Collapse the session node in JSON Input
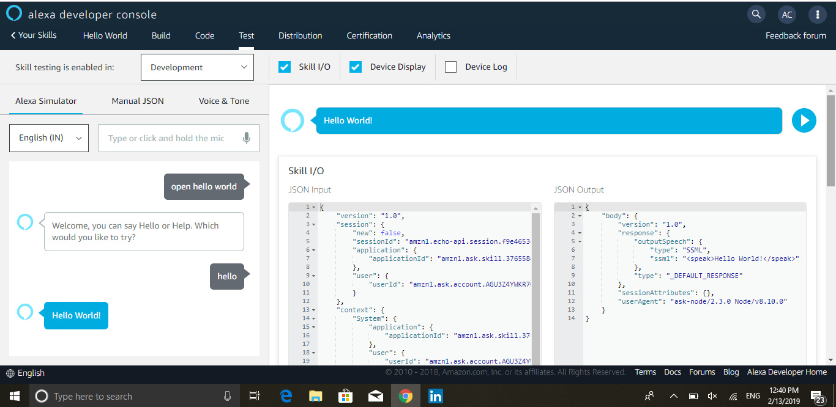The image size is (836, 407). tap(314, 224)
